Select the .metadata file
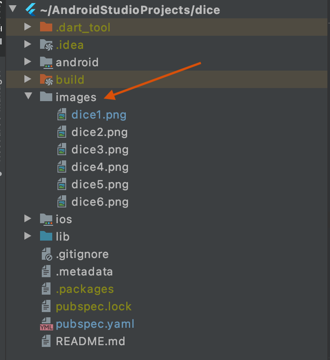This screenshot has width=330, height=360. click(x=84, y=272)
